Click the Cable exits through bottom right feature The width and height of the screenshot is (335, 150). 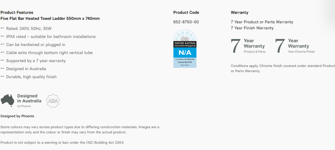click(x=49, y=53)
